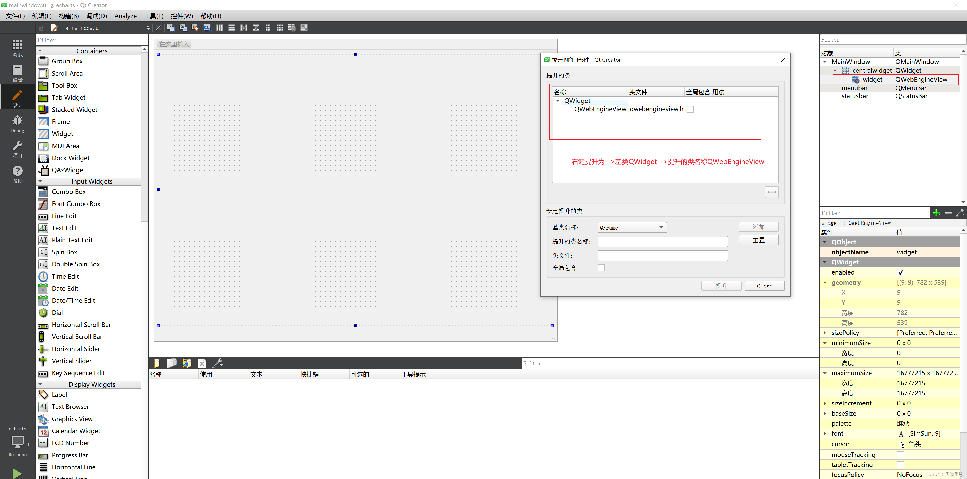The height and width of the screenshot is (479, 967).
Task: Open the 基类名称 QFrame dropdown
Action: point(632,227)
